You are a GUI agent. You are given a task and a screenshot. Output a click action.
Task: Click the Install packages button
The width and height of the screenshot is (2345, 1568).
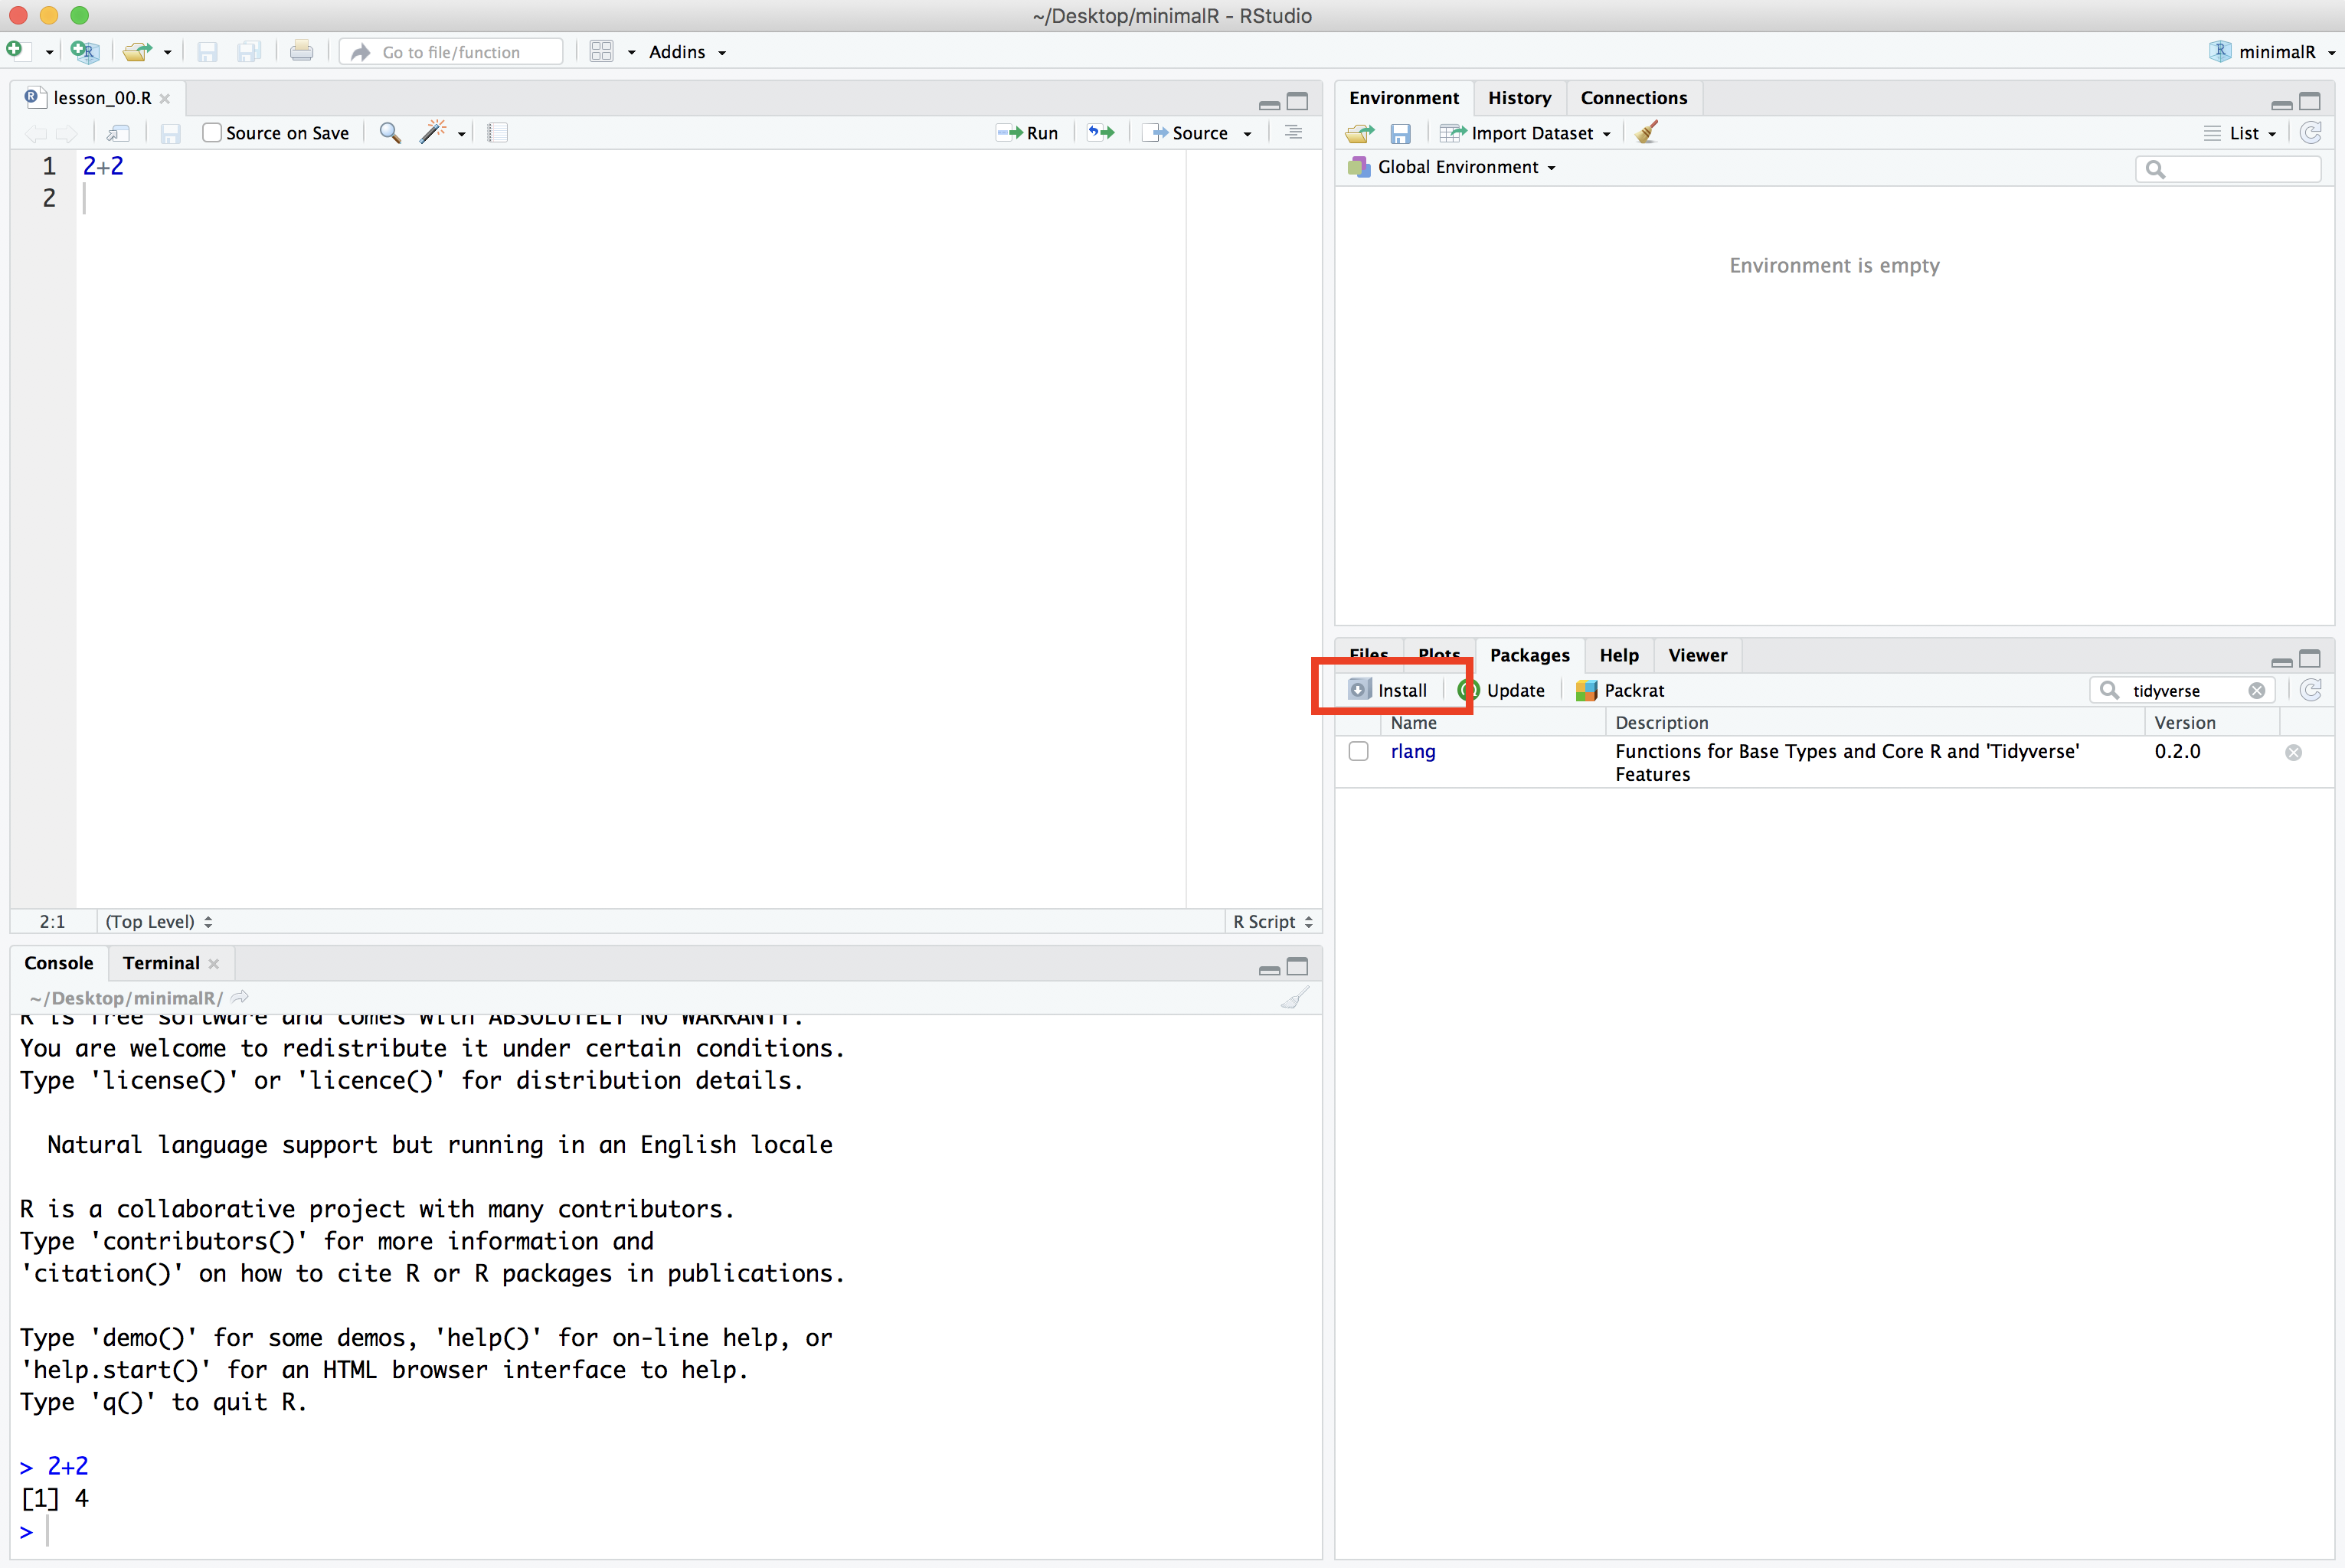pyautogui.click(x=1389, y=690)
